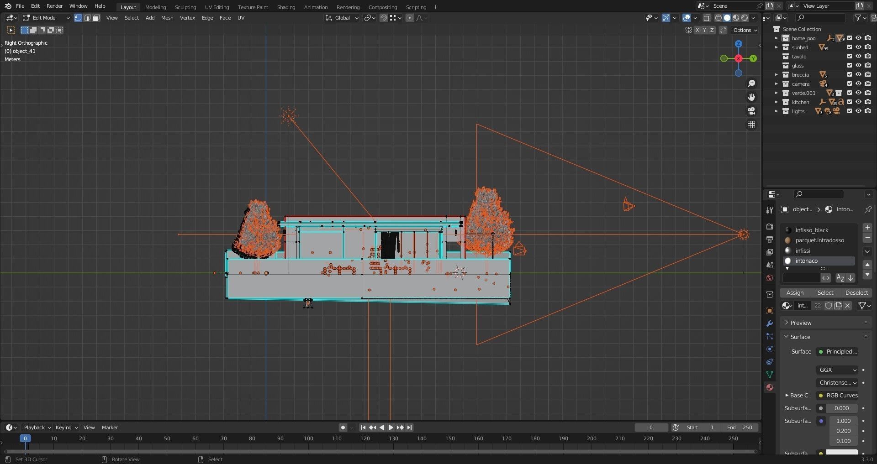Click the RGB Curves base color button
The height and width of the screenshot is (464, 877).
point(837,396)
